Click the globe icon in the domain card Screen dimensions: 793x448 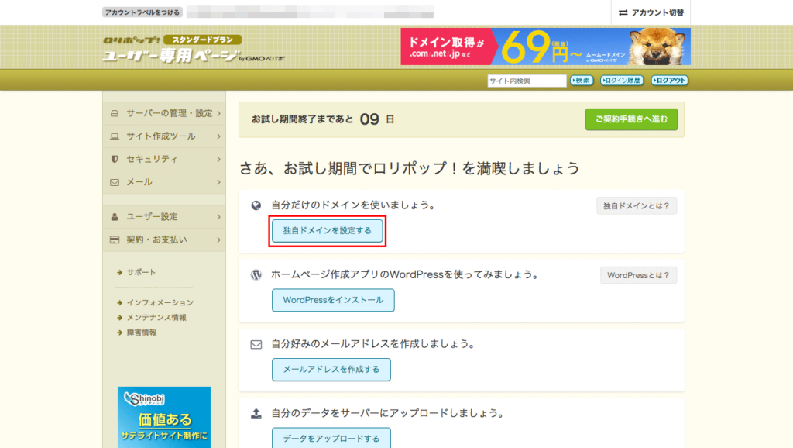(x=256, y=205)
